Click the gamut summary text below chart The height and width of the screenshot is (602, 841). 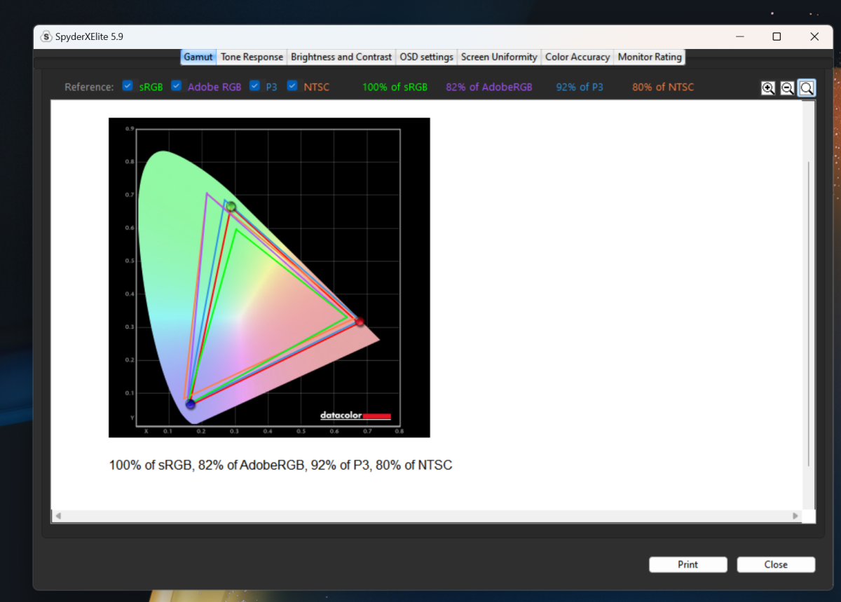pos(281,465)
